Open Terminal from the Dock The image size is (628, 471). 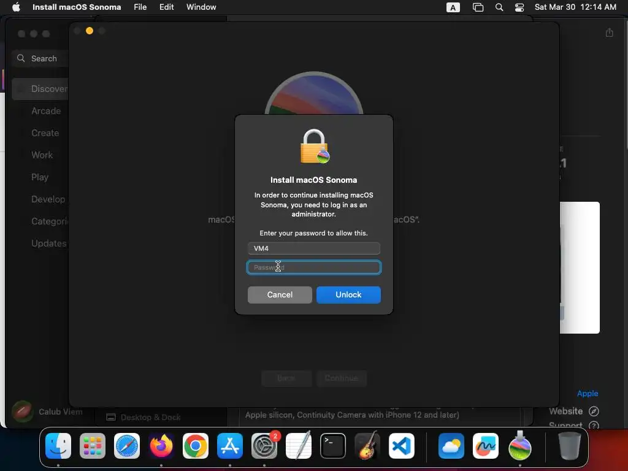click(x=333, y=446)
